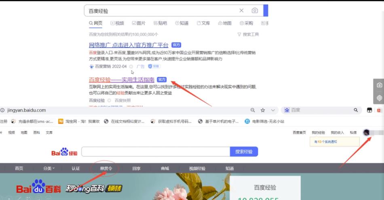Click the 搜索经验 button
Screen dimensions: 384x200
244,152
